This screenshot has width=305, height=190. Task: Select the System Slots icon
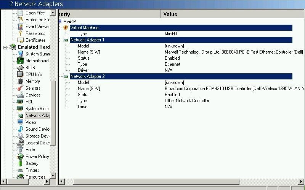[x=20, y=109]
